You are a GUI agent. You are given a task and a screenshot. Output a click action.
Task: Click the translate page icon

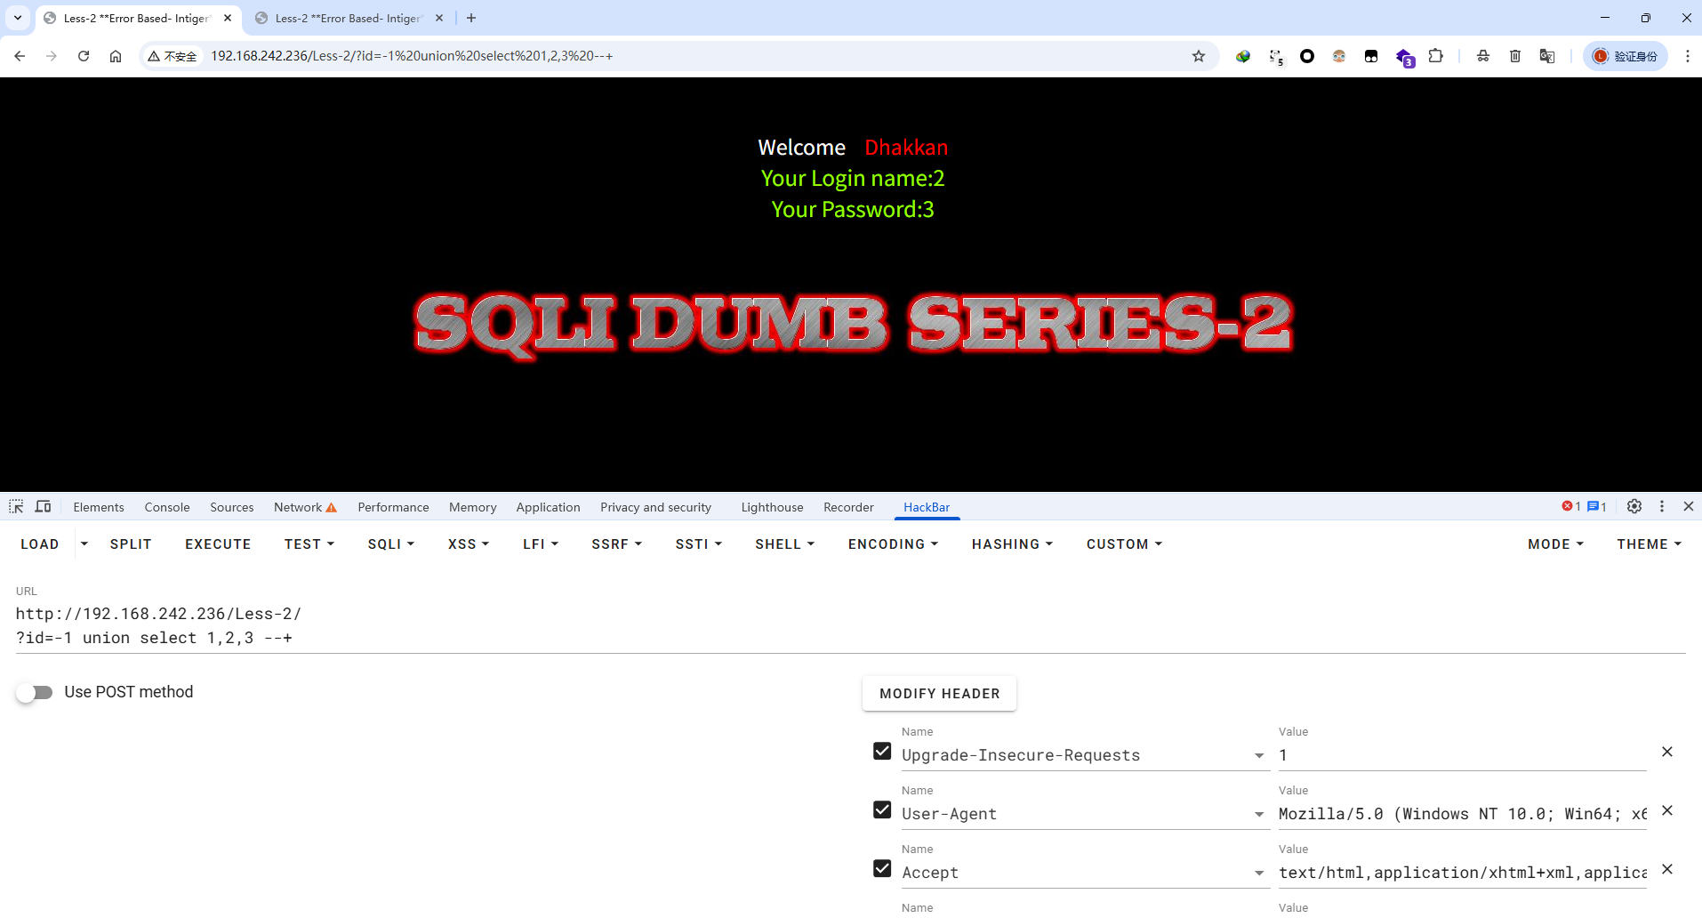point(1547,56)
